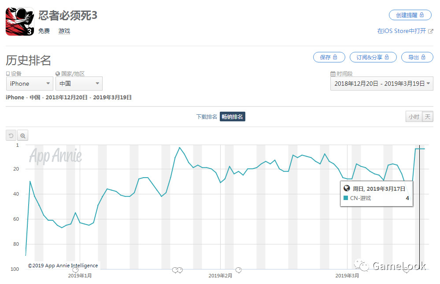The image size is (440, 284).
Task: Open the 设备 iPhone dropdown
Action: [x=30, y=84]
